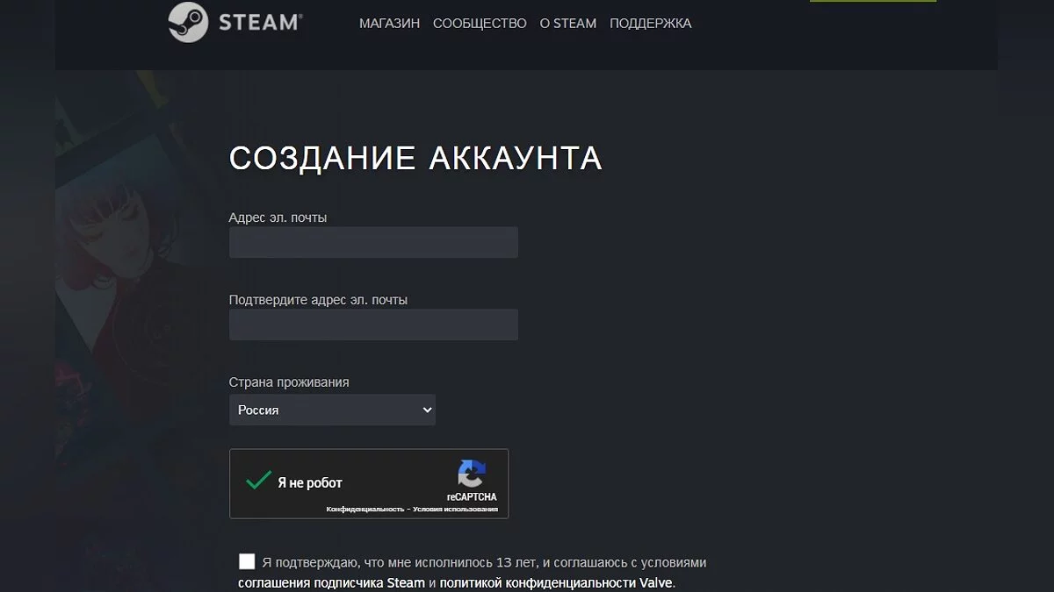Image resolution: width=1054 pixels, height=592 pixels.
Task: Open reCAPTCHA Конфиденциальность link
Action: (x=365, y=509)
